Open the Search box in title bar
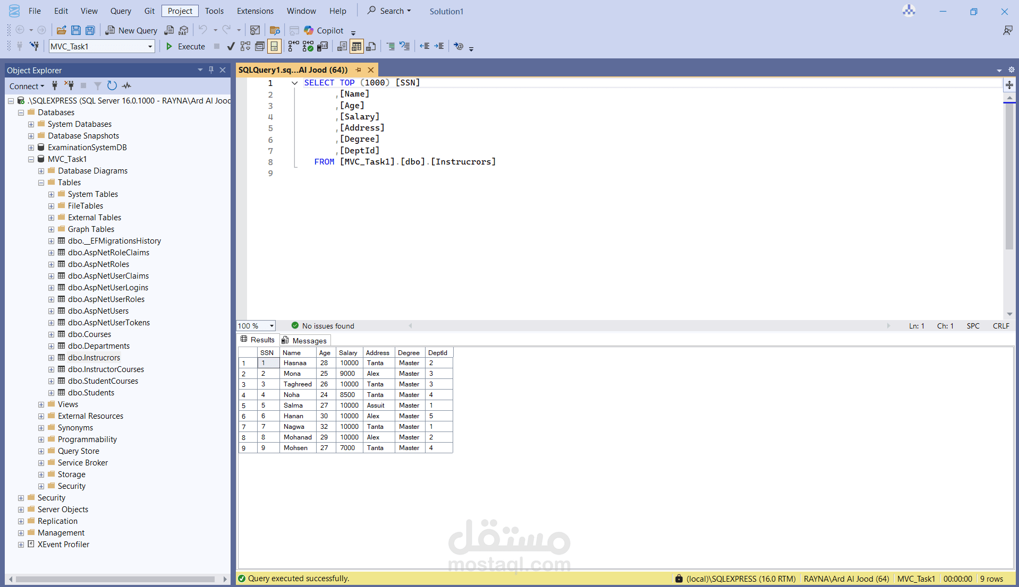1019x587 pixels. 389,11
